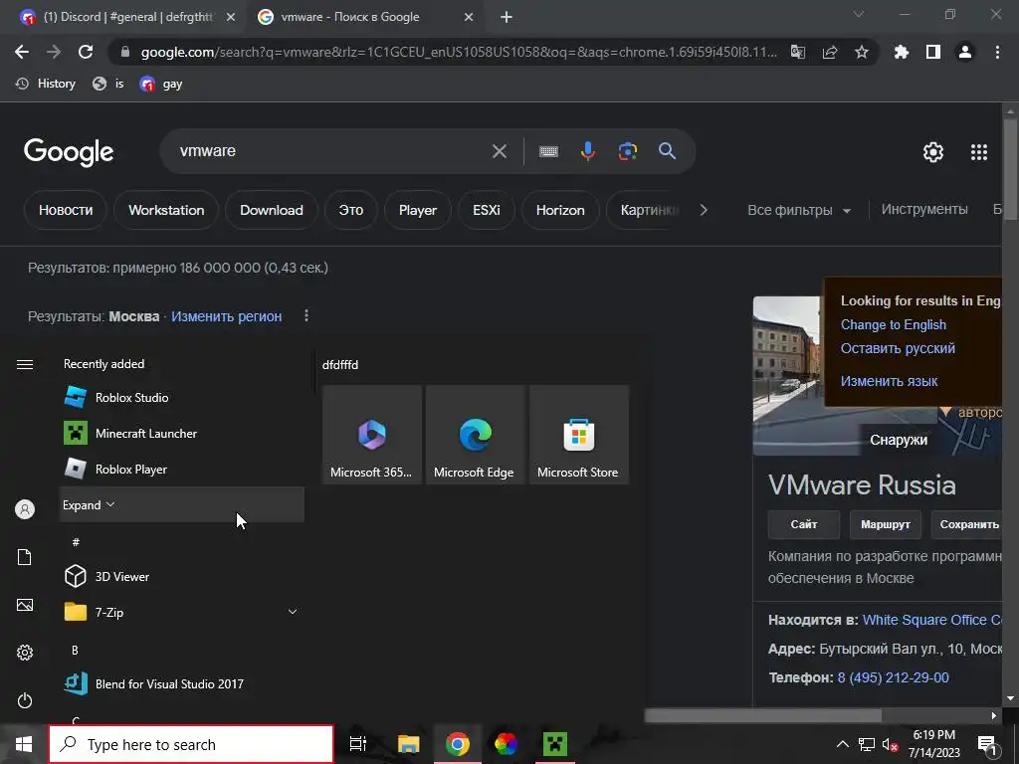
Task: Launch Minecraft Launcher from Start menu
Action: [x=182, y=434]
